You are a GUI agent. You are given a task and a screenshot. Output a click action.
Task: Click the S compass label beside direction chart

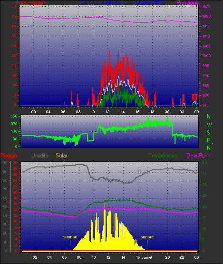209,133
